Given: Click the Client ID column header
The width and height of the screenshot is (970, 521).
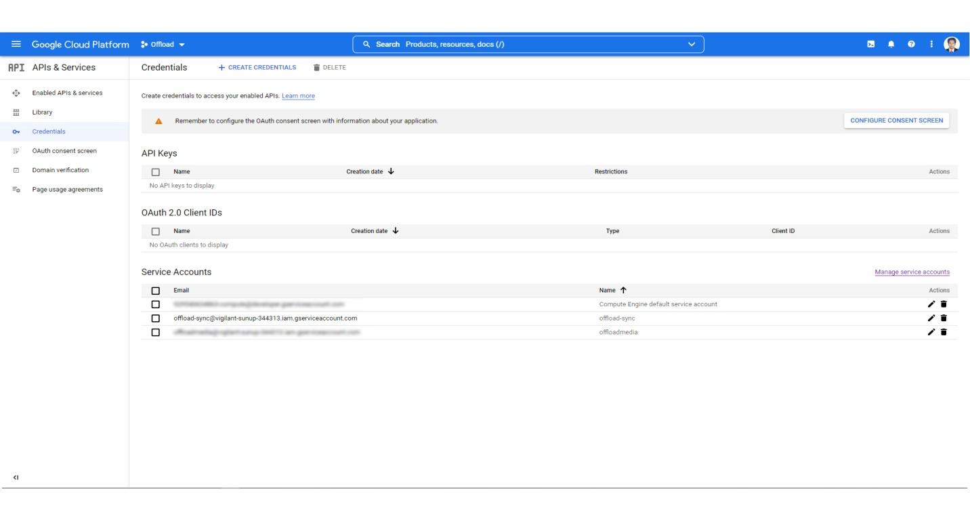Looking at the screenshot, I should click(783, 231).
